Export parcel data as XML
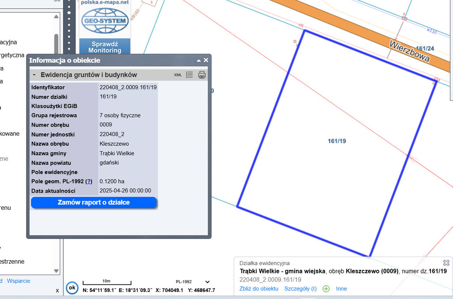 pos(178,75)
